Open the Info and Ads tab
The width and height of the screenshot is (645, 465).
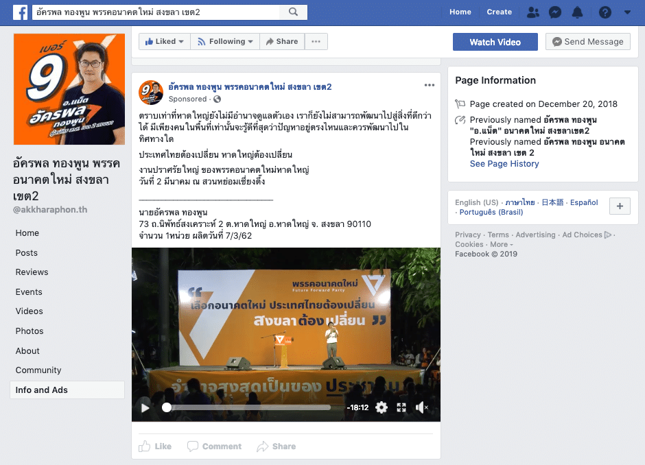[67, 390]
